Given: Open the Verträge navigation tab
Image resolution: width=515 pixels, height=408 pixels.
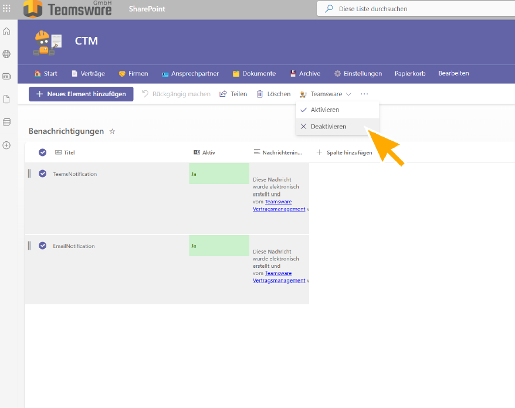Looking at the screenshot, I should click(88, 73).
